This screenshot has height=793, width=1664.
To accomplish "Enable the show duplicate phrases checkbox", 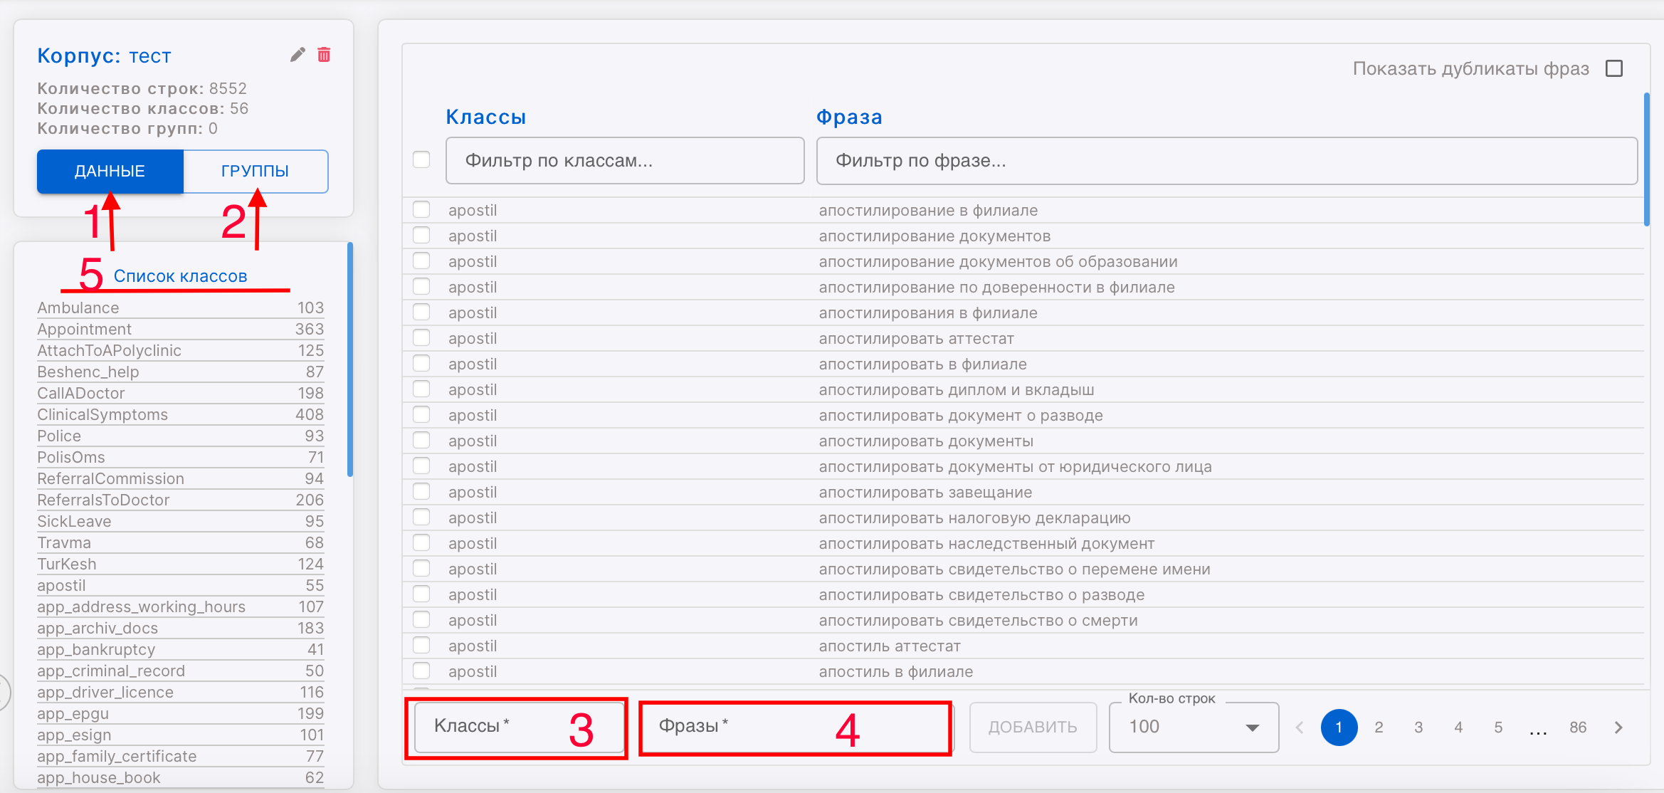I will point(1614,68).
